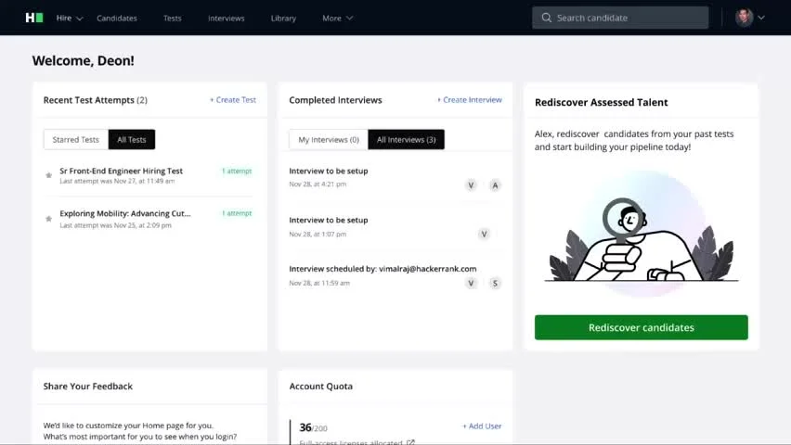Click the Rediscover candidates button
The width and height of the screenshot is (791, 445).
642,327
